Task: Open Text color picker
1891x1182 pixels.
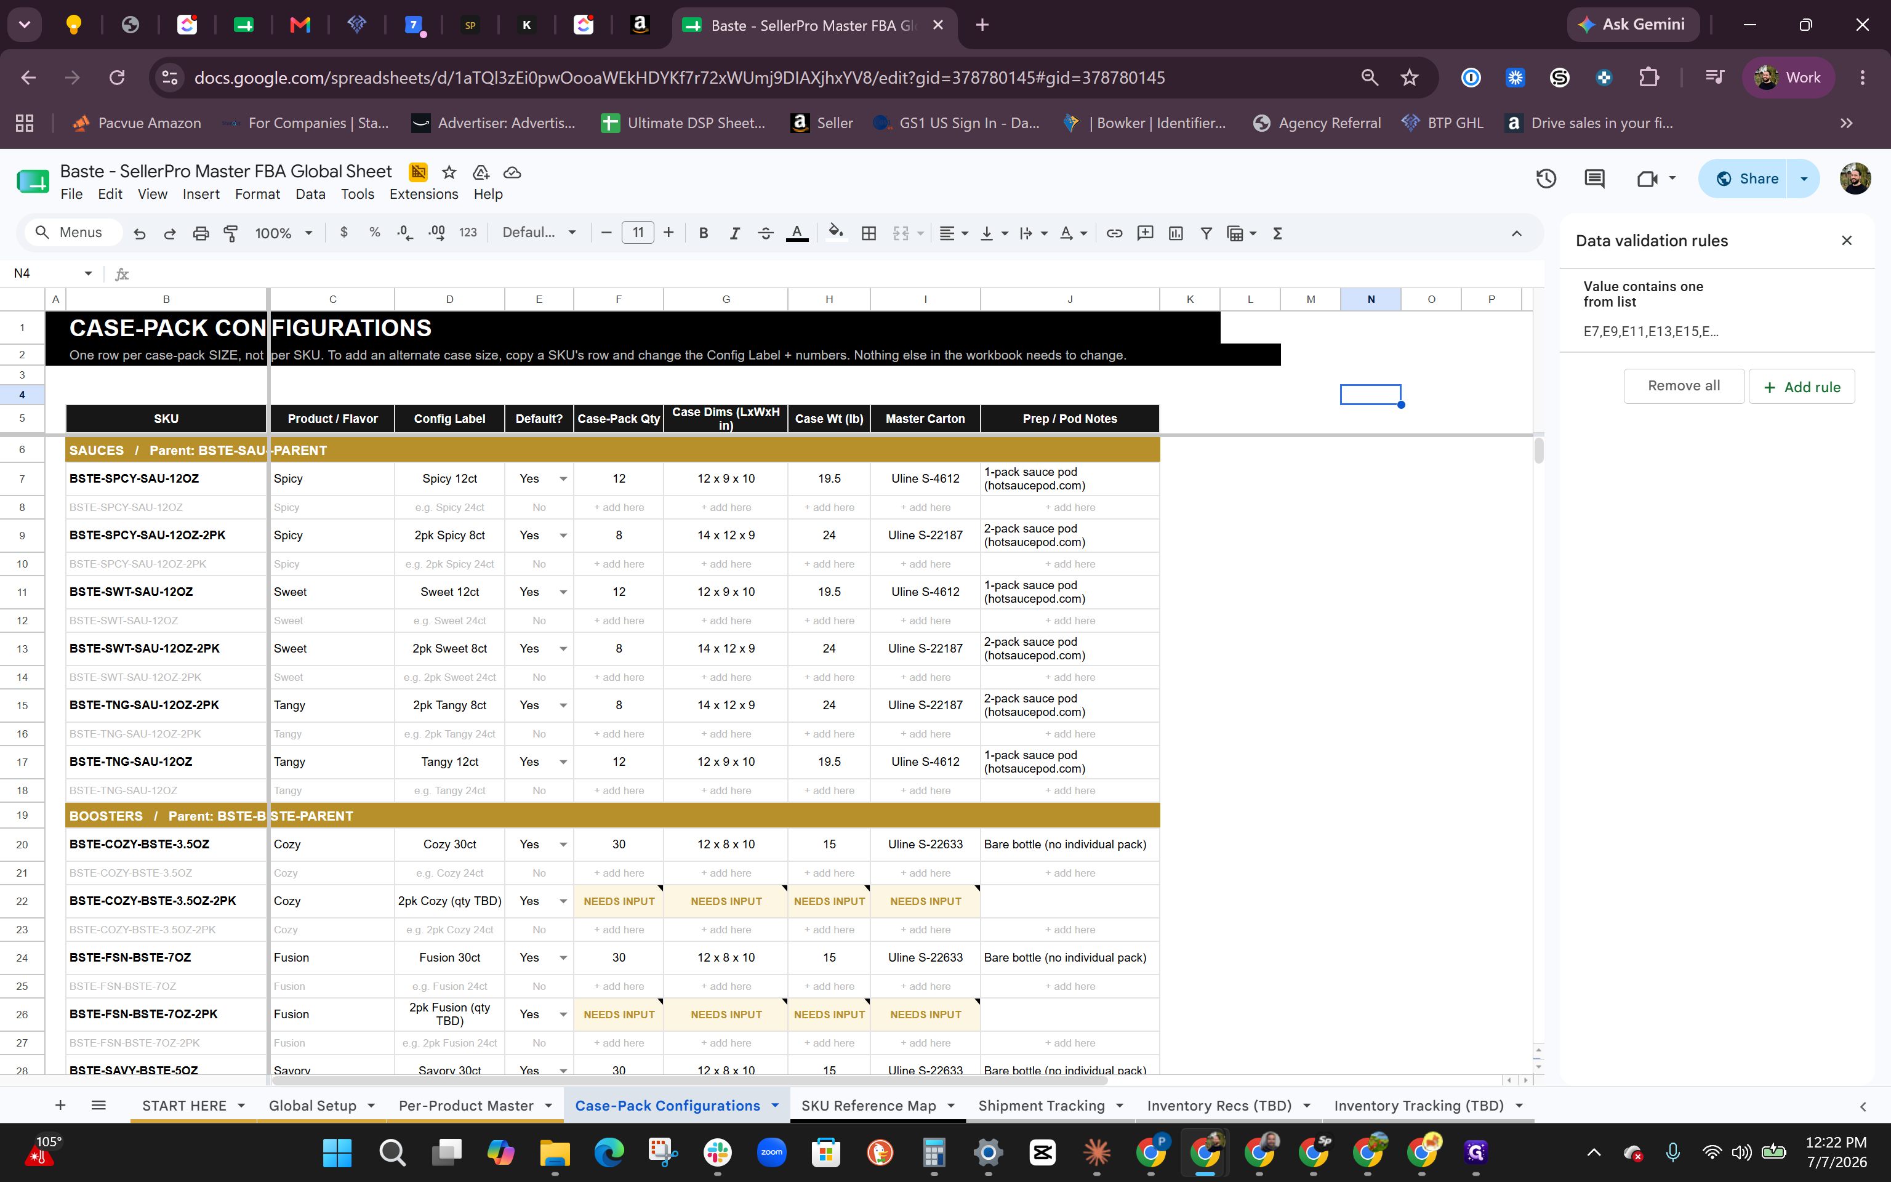Action: pos(797,233)
